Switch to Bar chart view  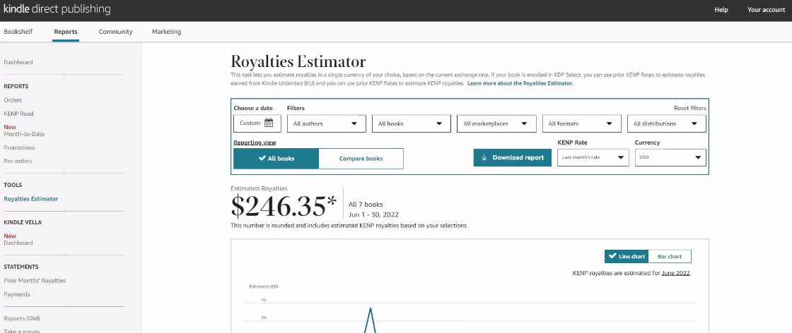[670, 256]
